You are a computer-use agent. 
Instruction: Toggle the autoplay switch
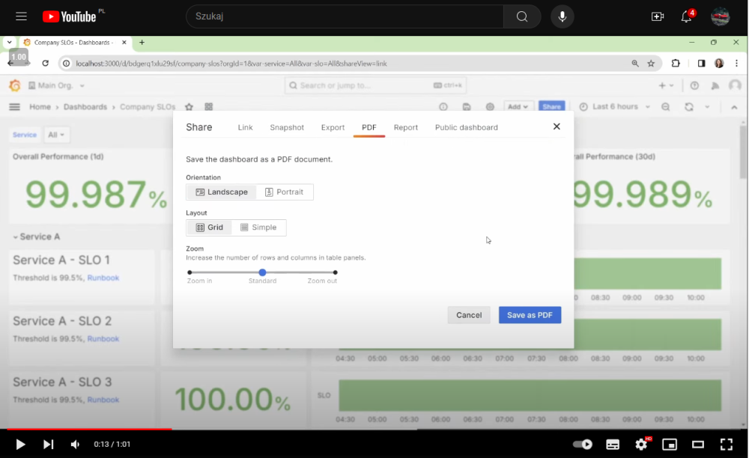point(582,444)
